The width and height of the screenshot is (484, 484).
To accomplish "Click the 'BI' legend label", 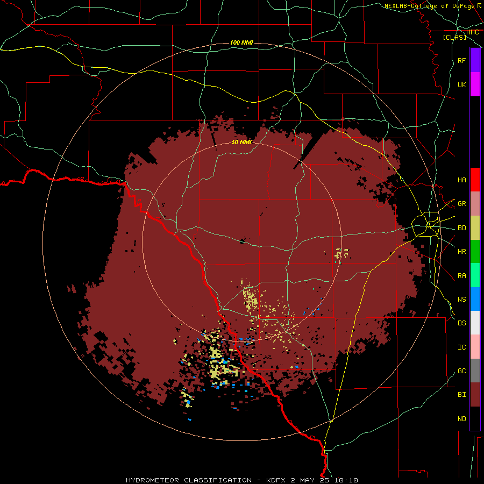I will tap(461, 395).
